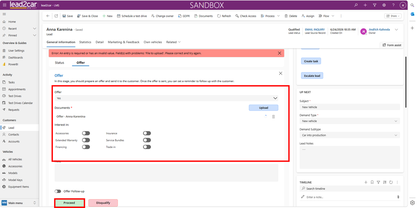
Task: Dismiss the red error banner
Action: coord(279,53)
